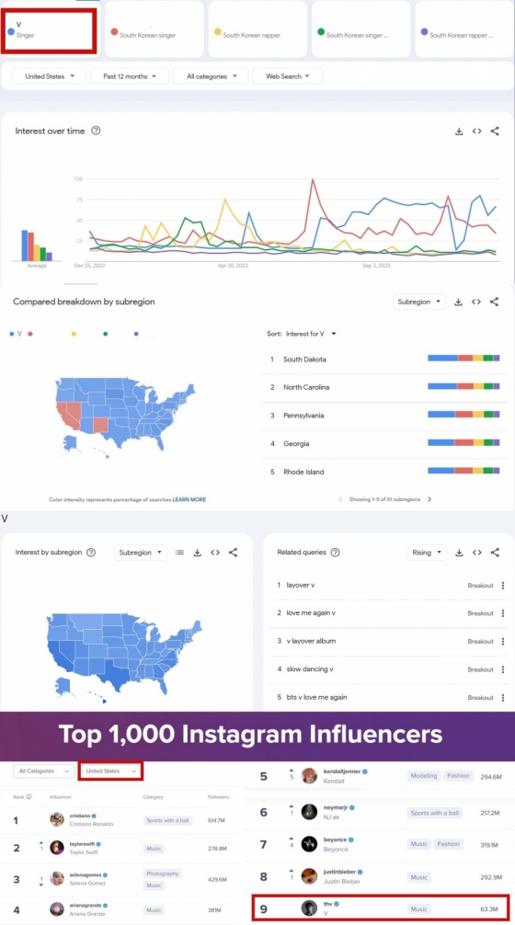
Task: Select North Carolina subregion row
Action: (384, 388)
